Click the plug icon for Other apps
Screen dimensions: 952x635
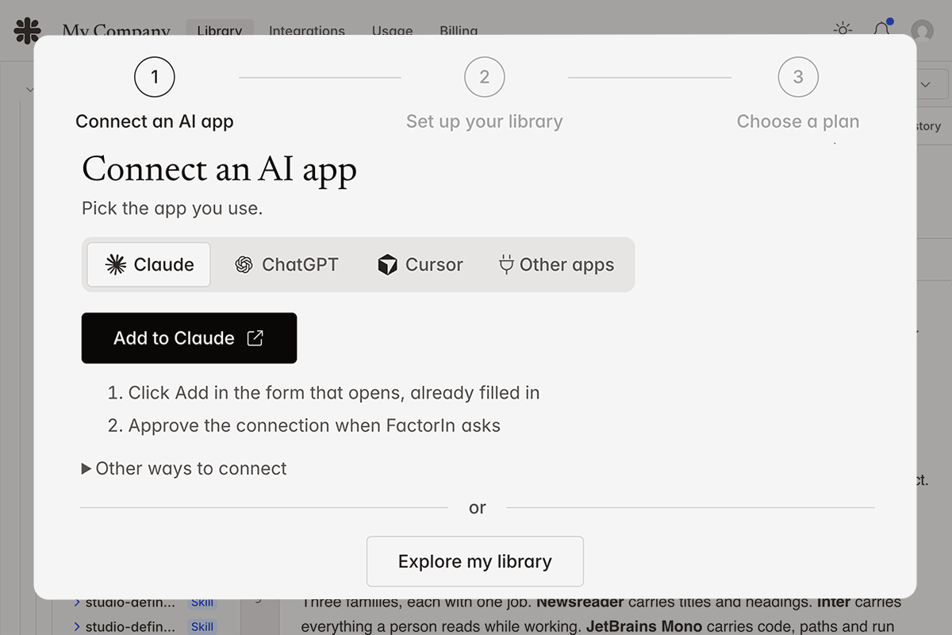506,265
